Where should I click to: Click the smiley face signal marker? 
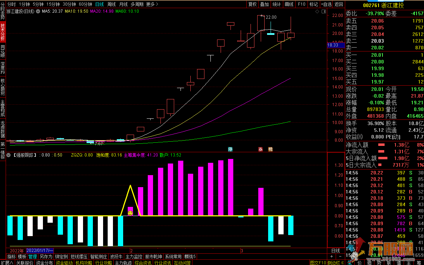[130, 213]
